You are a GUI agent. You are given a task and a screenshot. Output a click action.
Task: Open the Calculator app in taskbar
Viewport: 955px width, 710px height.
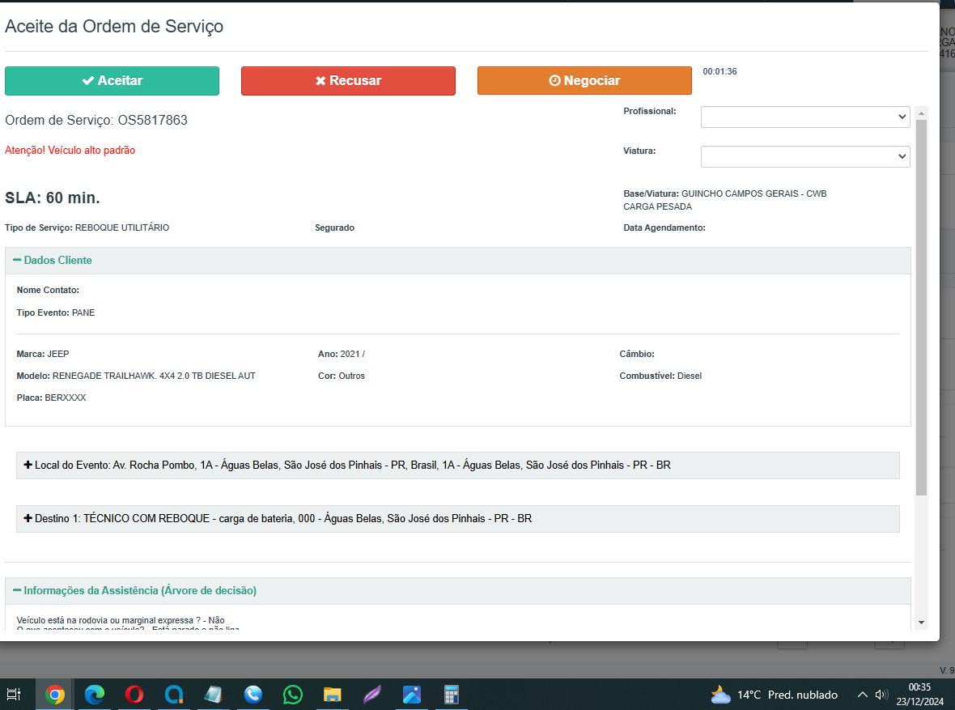[x=452, y=695]
